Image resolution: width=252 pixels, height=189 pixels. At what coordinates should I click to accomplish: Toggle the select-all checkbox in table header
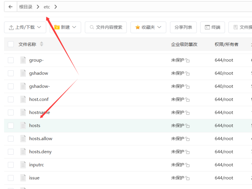coord(11,44)
